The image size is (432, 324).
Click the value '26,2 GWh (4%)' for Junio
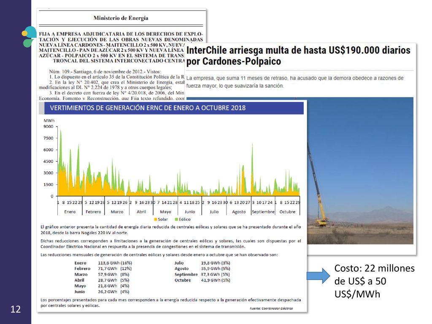click(x=113, y=292)
